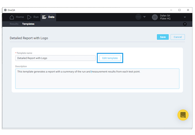This screenshot has height=135, width=195.
Task: Open the Run menu label
Action: coord(36,17)
